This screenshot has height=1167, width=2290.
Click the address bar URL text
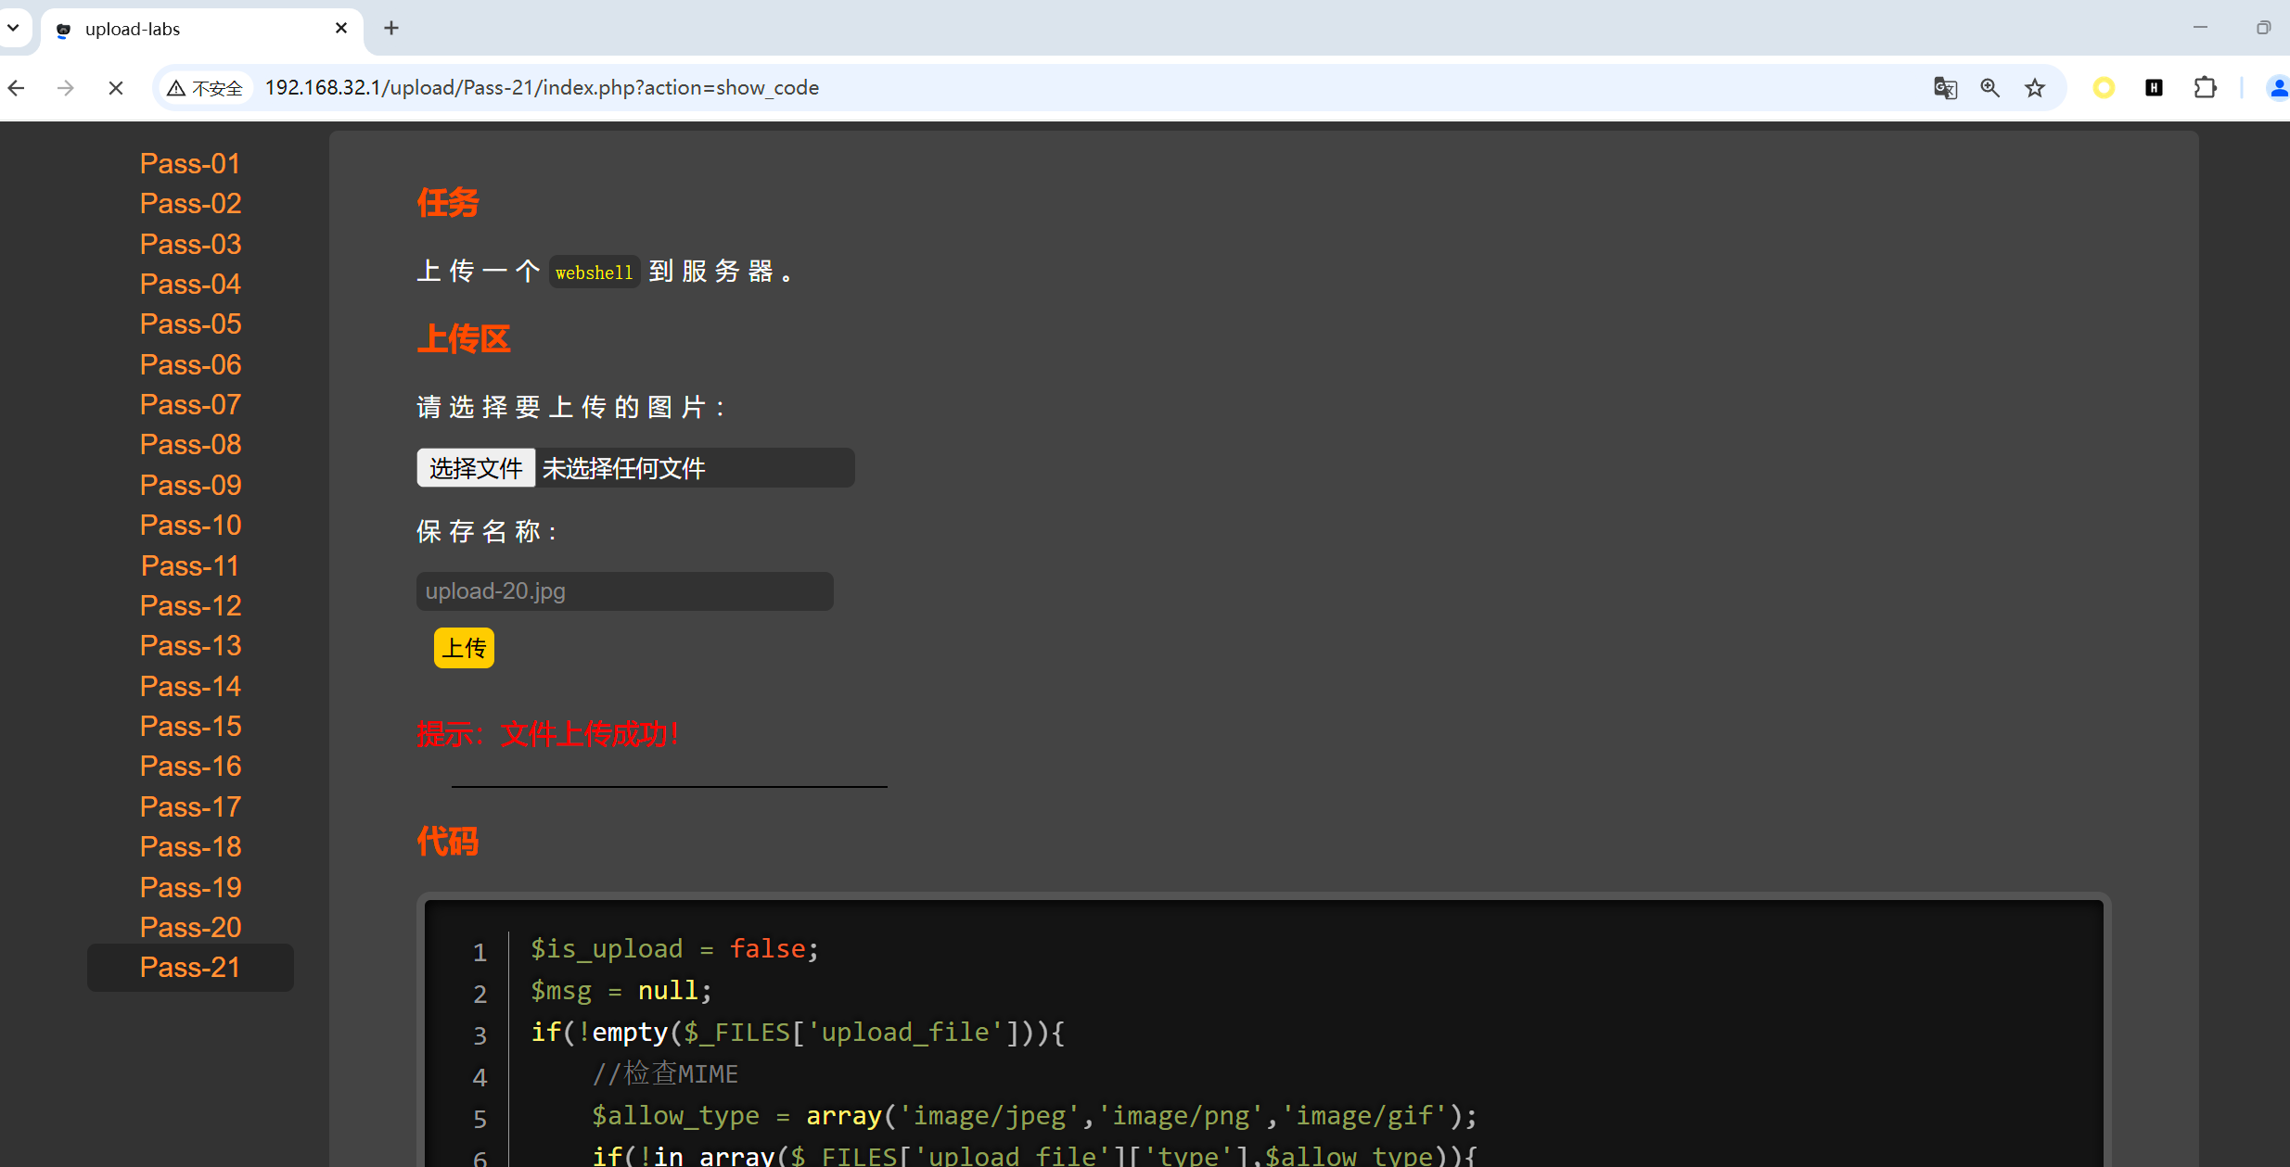point(542,88)
